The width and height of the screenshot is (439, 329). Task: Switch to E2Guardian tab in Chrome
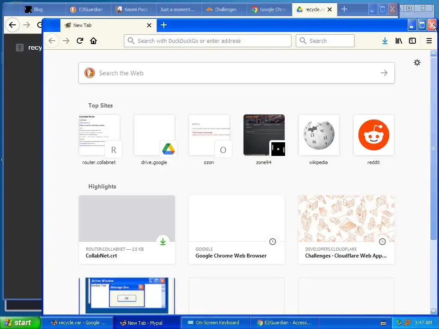88,9
